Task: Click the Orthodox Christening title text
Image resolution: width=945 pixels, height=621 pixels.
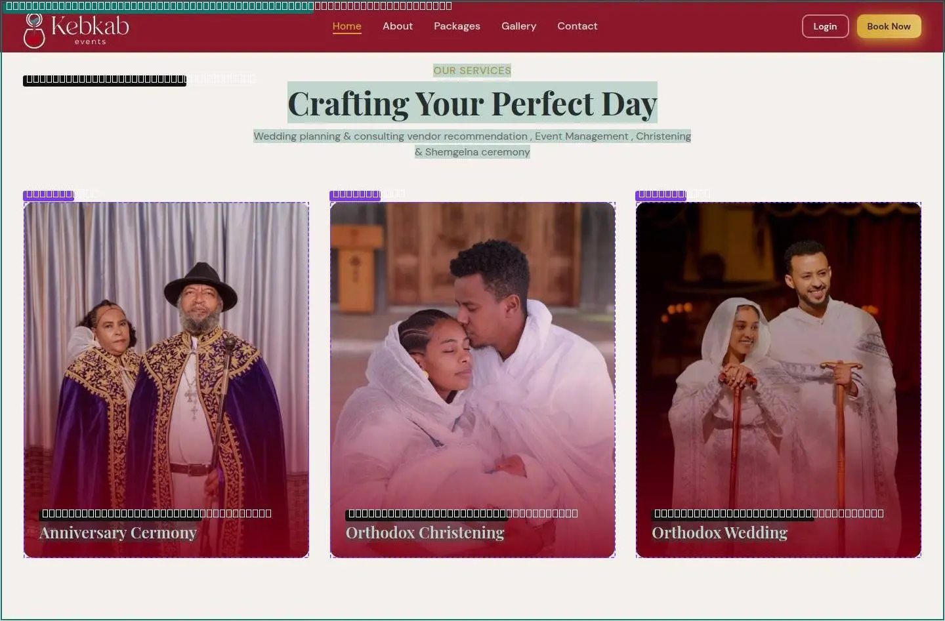Action: (x=425, y=532)
